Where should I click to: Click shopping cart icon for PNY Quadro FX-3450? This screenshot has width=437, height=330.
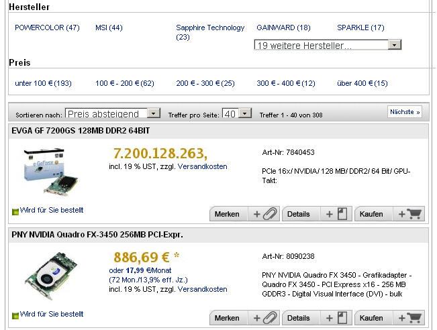click(414, 318)
